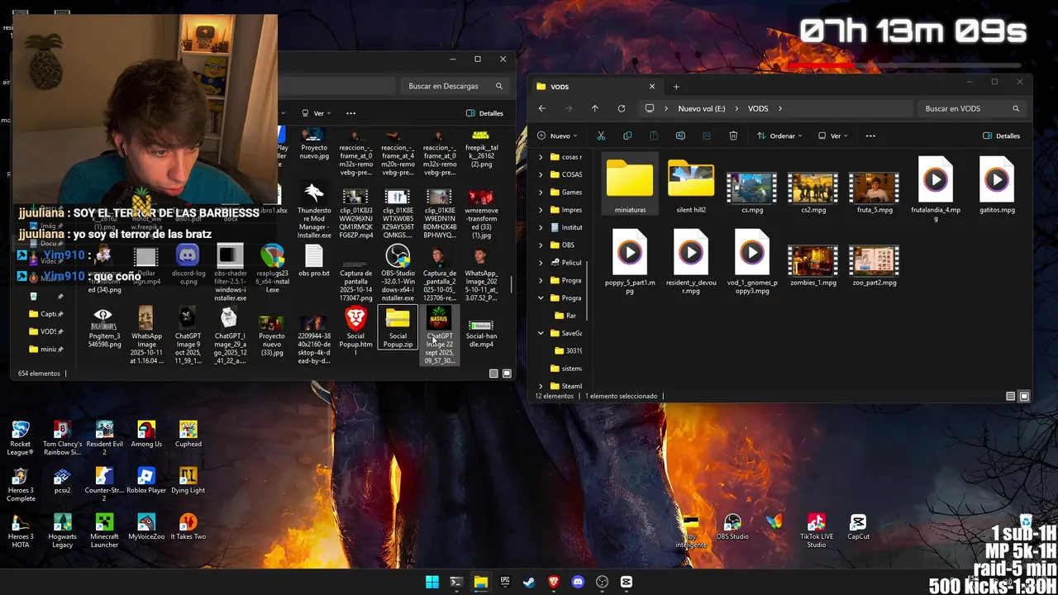Image resolution: width=1058 pixels, height=595 pixels.
Task: Switch Descargas window to large thumbnails view
Action: [507, 374]
